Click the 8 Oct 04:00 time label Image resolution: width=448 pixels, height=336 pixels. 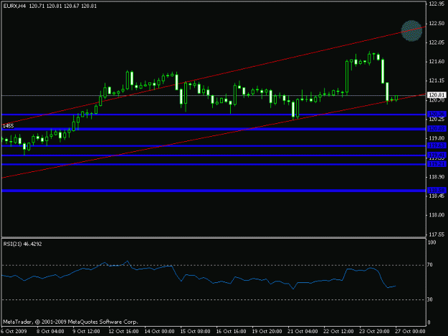[x=50, y=332]
